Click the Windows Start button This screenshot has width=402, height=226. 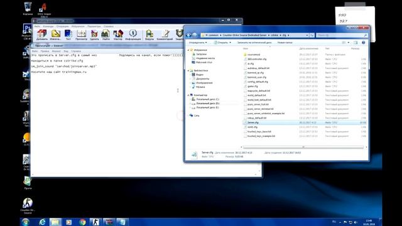[25, 222]
